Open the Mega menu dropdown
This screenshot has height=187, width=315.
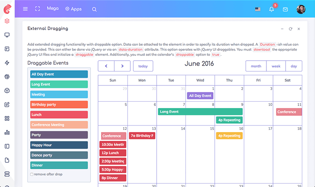tap(52, 9)
